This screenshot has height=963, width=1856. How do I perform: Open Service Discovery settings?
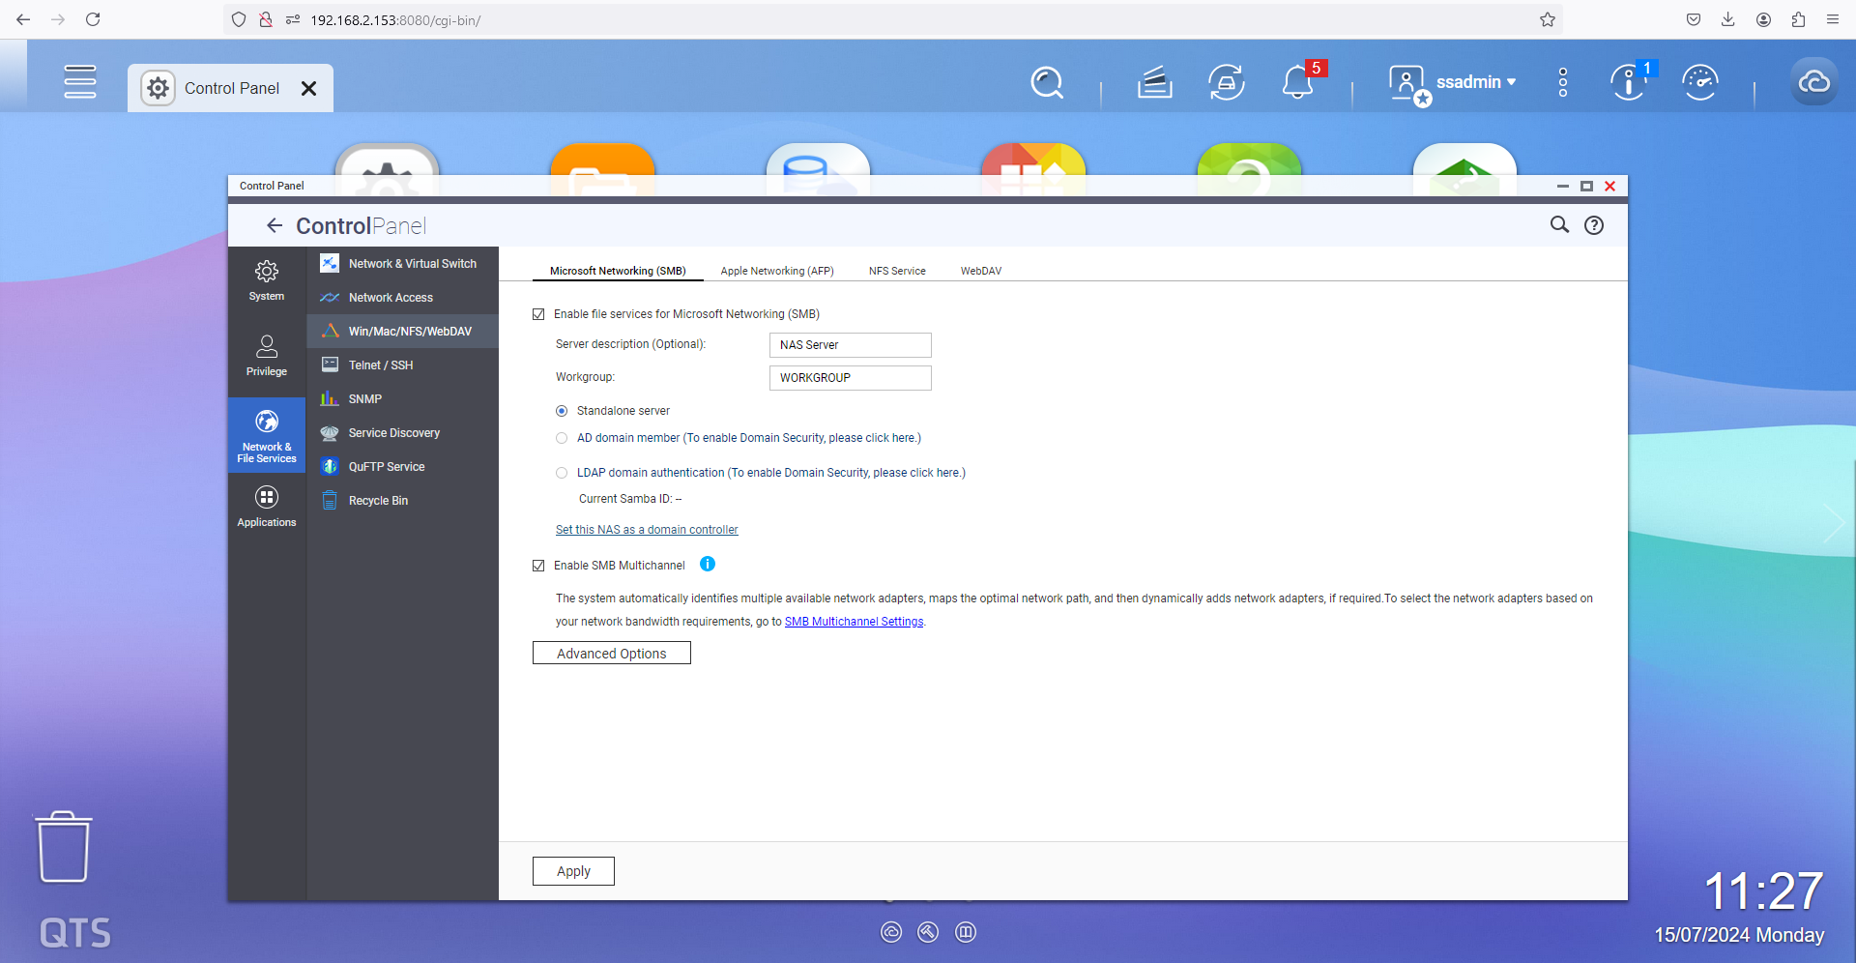[403, 433]
